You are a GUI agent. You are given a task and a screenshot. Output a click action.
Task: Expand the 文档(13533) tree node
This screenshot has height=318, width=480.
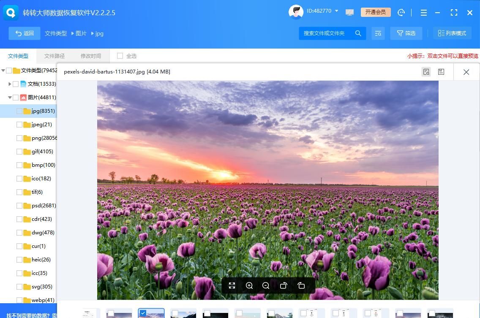click(10, 84)
